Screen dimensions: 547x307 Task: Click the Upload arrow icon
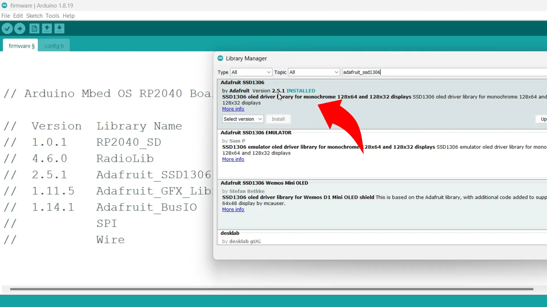tap(20, 28)
